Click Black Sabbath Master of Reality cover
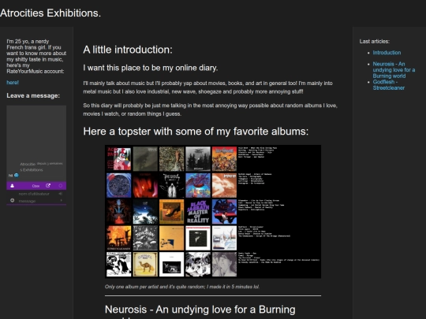Viewport: 426px width, 319px height. coord(198,212)
